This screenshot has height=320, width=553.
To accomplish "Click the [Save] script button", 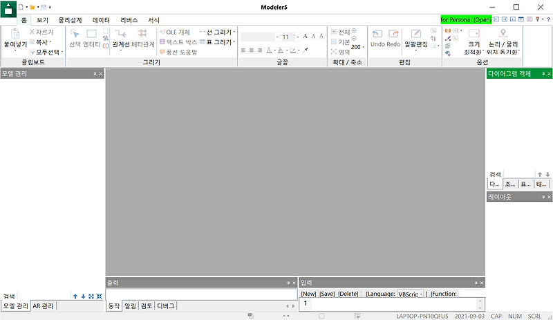I will click(x=327, y=294).
